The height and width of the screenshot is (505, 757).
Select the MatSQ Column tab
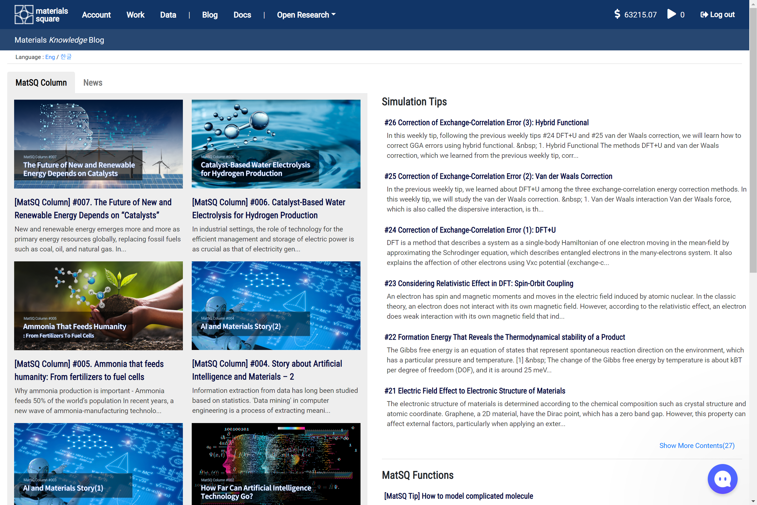(x=41, y=83)
